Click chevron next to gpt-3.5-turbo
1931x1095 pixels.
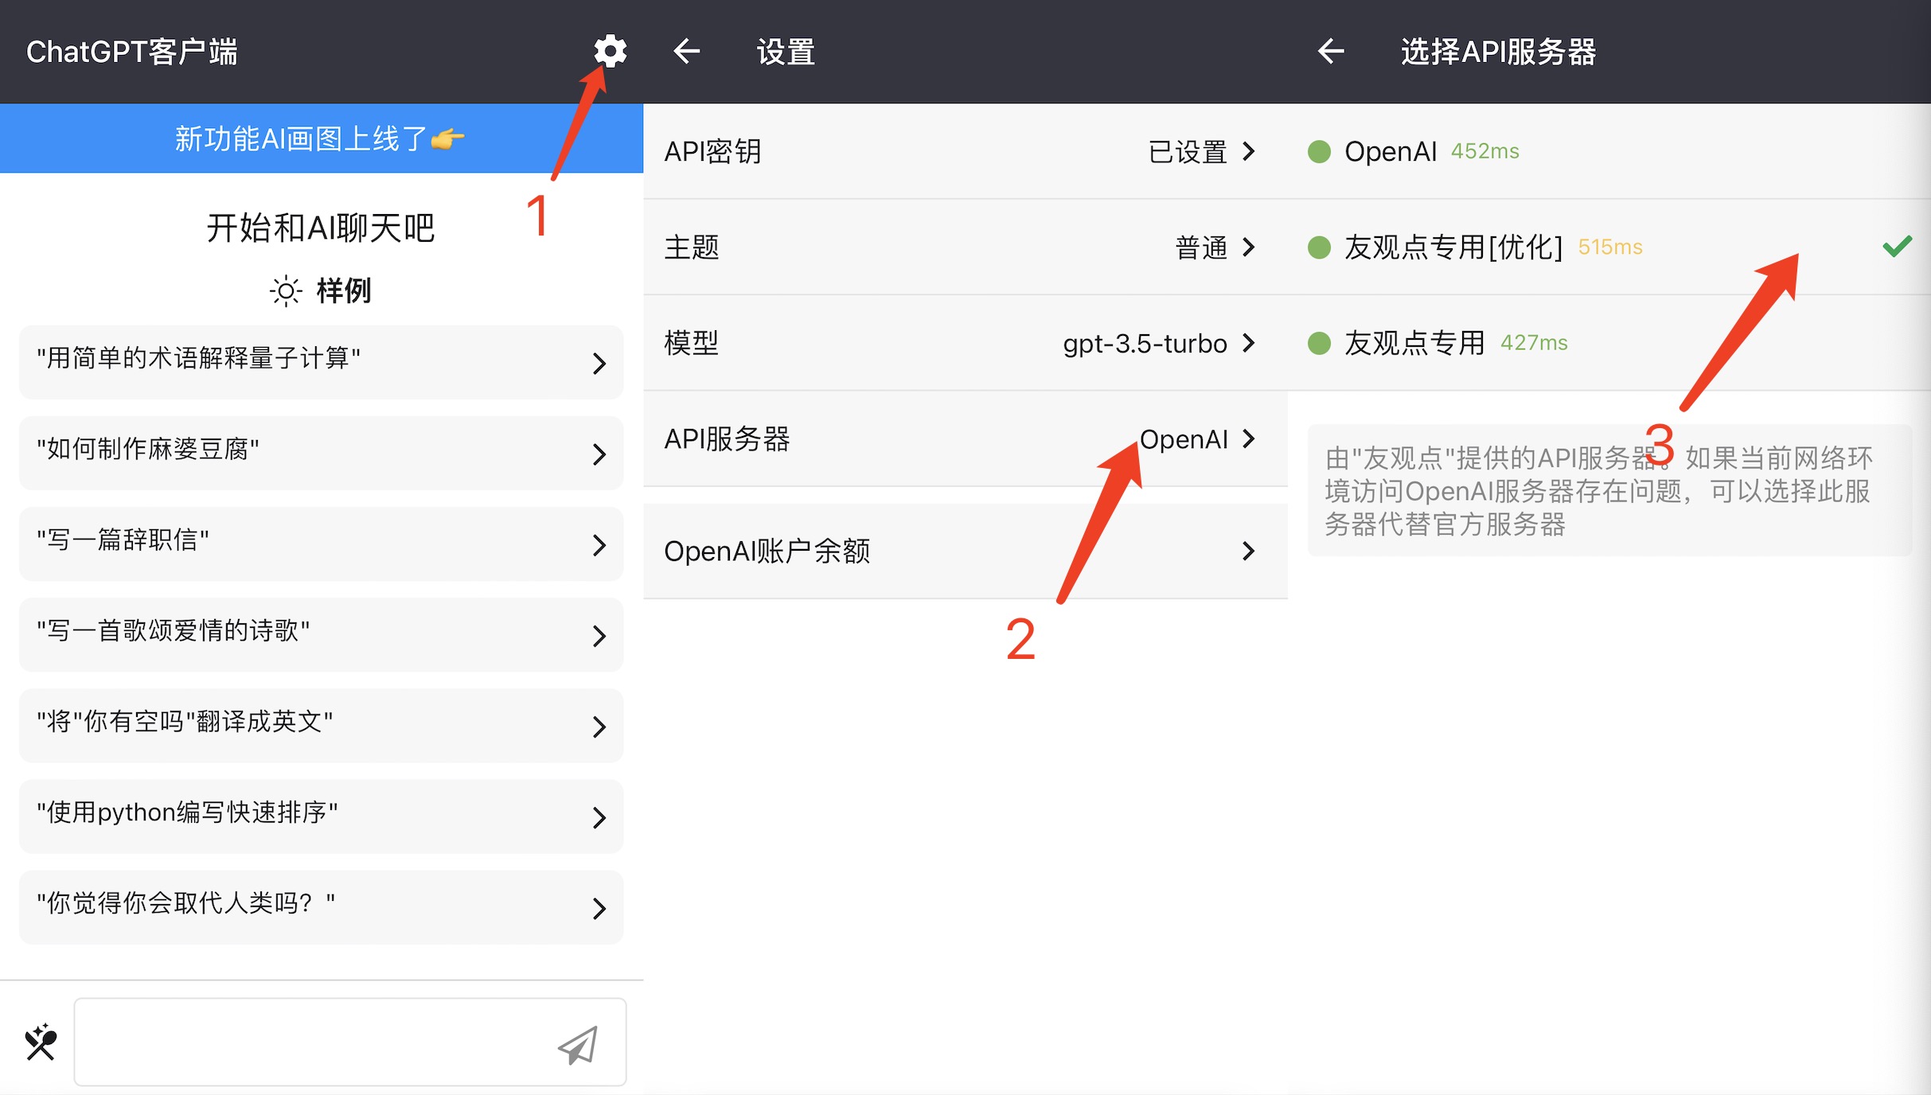tap(1249, 343)
